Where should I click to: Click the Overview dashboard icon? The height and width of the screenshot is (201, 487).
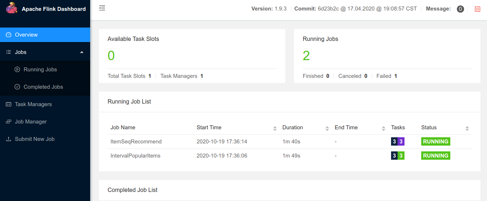coord(9,35)
